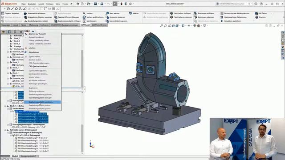The height and width of the screenshot is (160, 285).
Task: Click Fräs-Features erkennen
Action: click(x=181, y=17)
